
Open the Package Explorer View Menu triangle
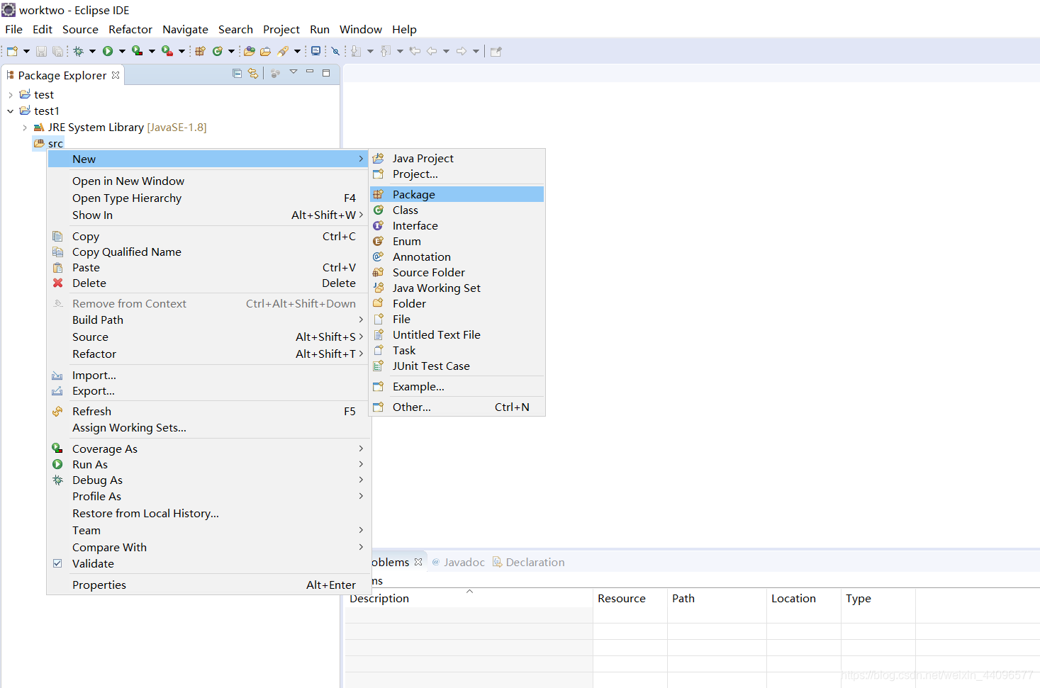click(x=293, y=72)
